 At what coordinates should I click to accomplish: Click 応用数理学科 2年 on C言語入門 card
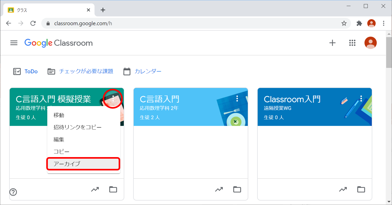click(159, 108)
